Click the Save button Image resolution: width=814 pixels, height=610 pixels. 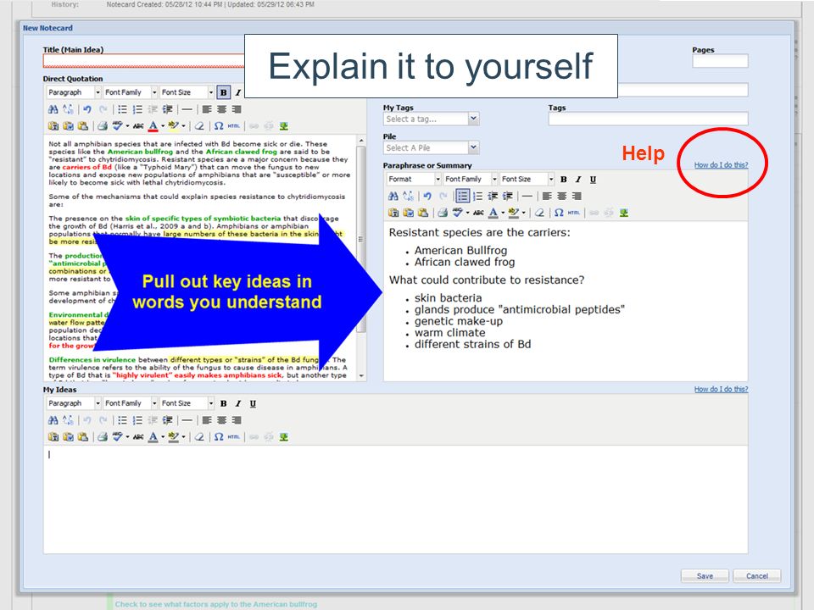pyautogui.click(x=705, y=576)
